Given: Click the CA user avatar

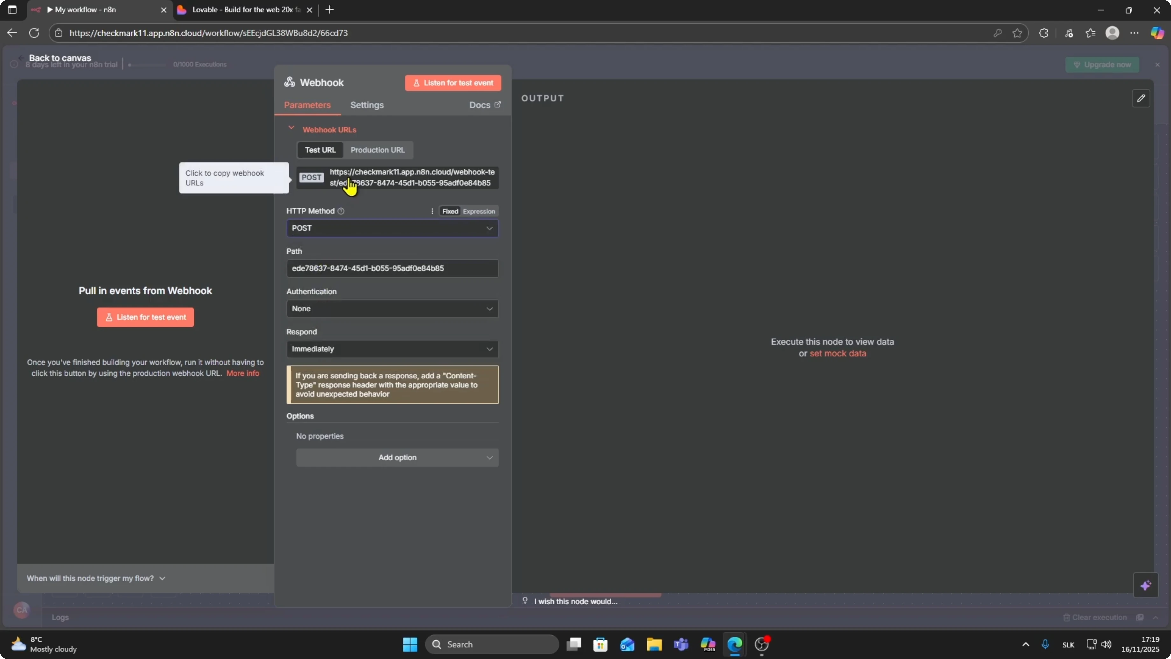Looking at the screenshot, I should pos(22,610).
